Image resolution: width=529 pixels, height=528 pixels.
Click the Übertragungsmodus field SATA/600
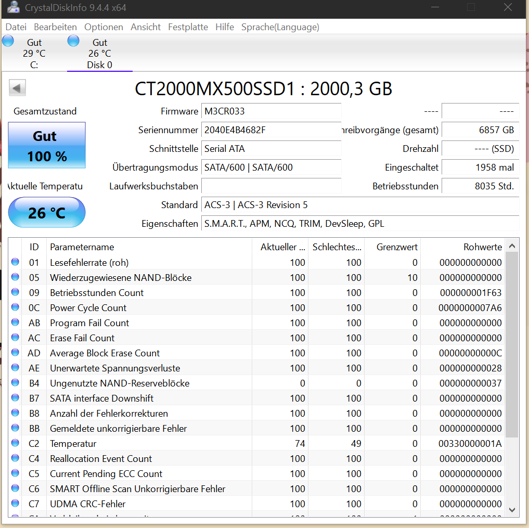click(271, 168)
